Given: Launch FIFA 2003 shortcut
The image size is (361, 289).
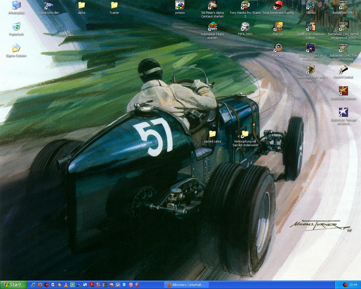Looking at the screenshot, I should click(245, 29).
